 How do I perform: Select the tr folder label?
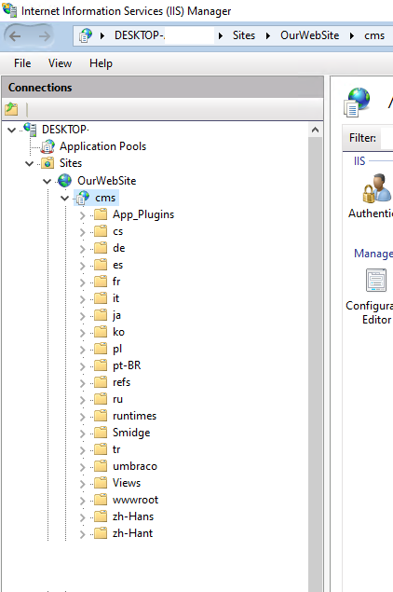116,449
